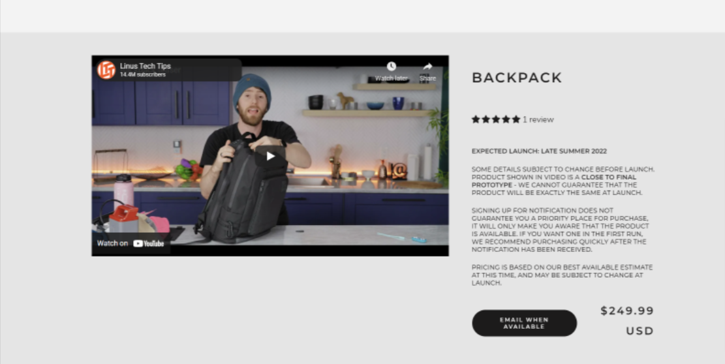Viewport: 725px width, 364px height.
Task: Click the fifth rating star
Action: [x=516, y=119]
